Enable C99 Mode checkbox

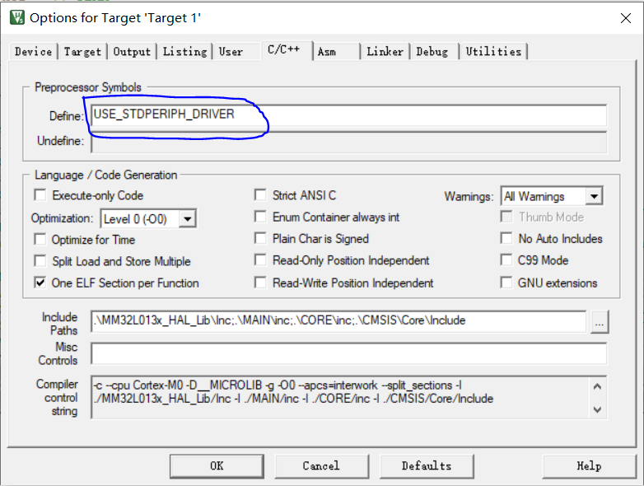(x=506, y=260)
